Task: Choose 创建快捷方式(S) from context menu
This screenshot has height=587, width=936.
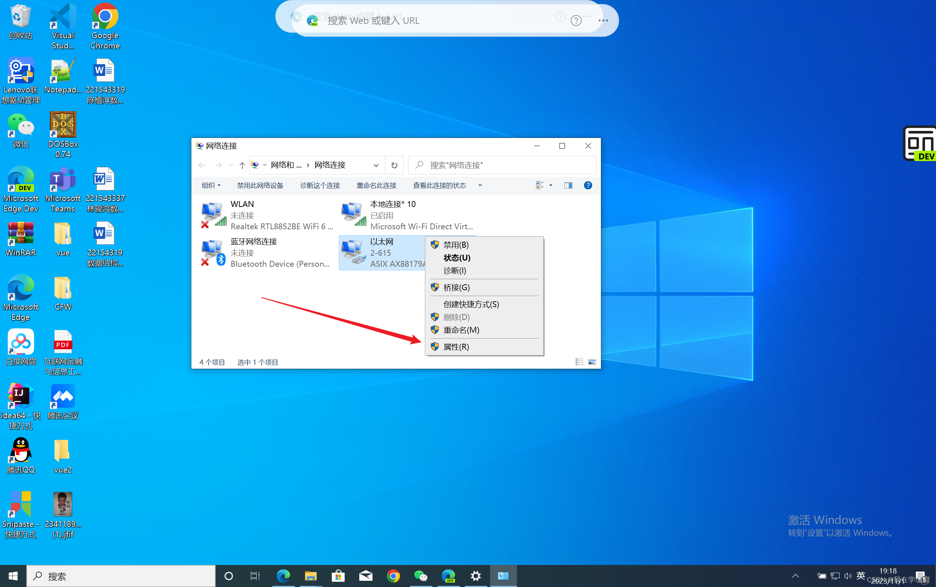Action: (484, 305)
